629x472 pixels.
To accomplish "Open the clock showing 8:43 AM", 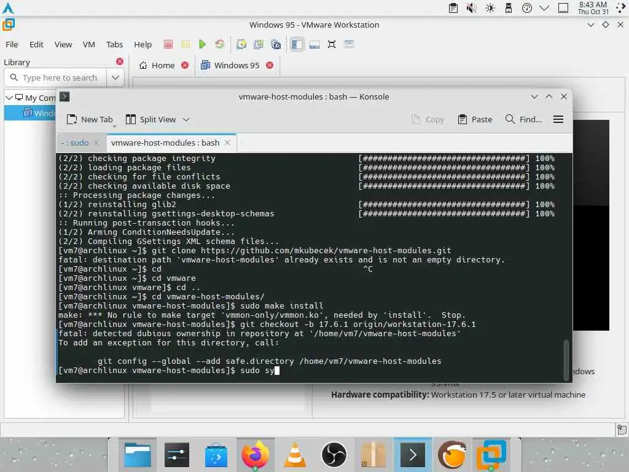I will tap(593, 8).
